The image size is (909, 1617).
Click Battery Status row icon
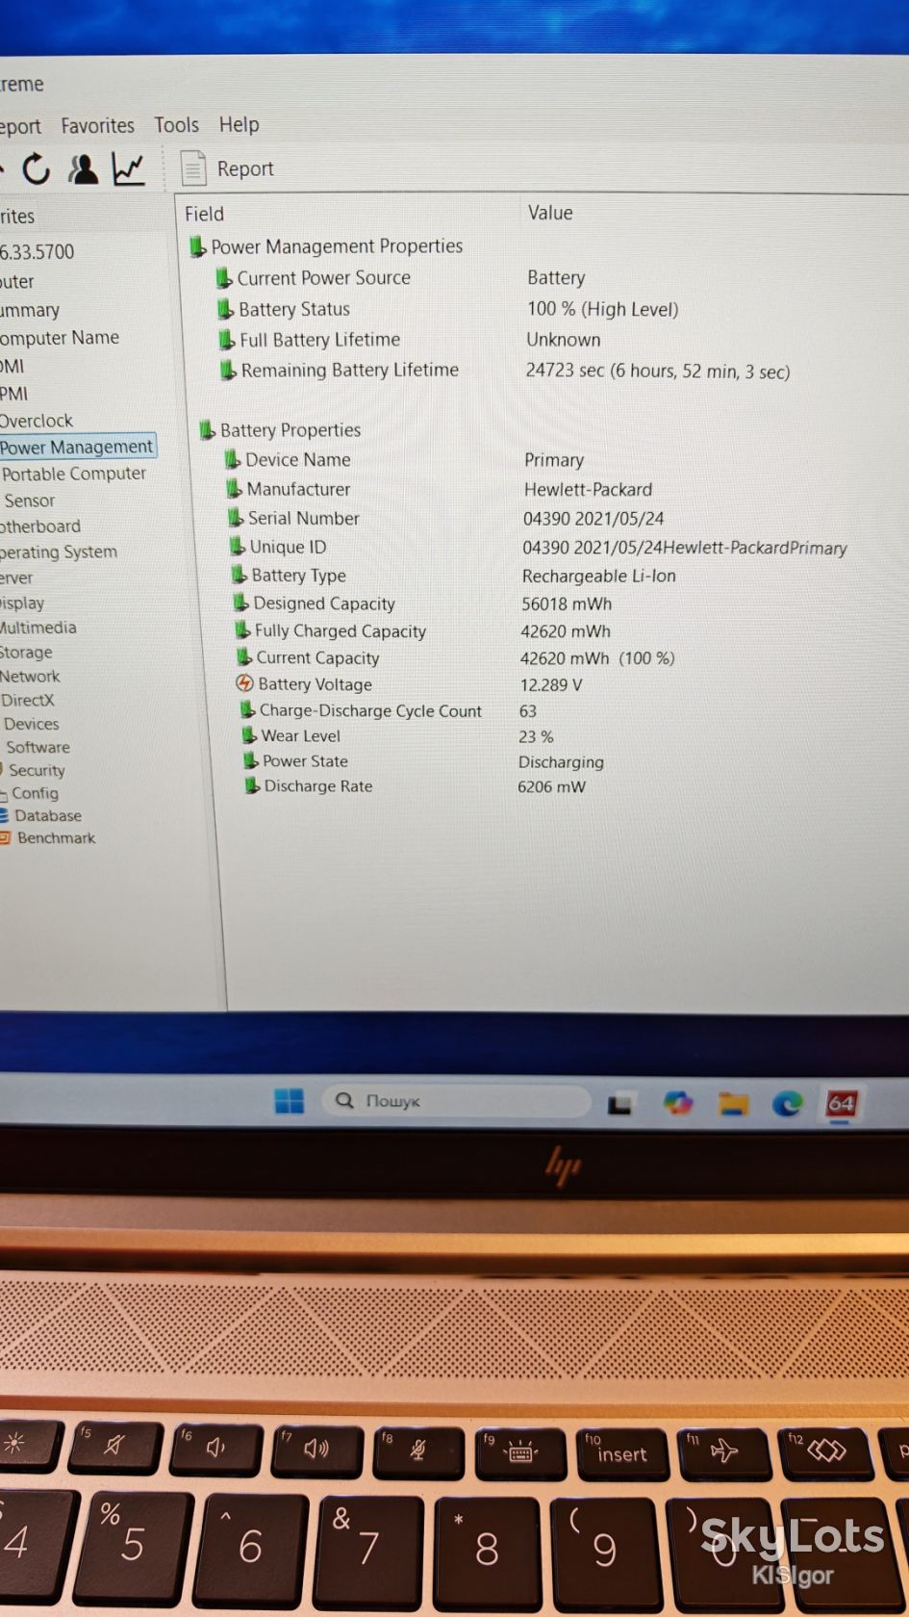pyautogui.click(x=225, y=309)
